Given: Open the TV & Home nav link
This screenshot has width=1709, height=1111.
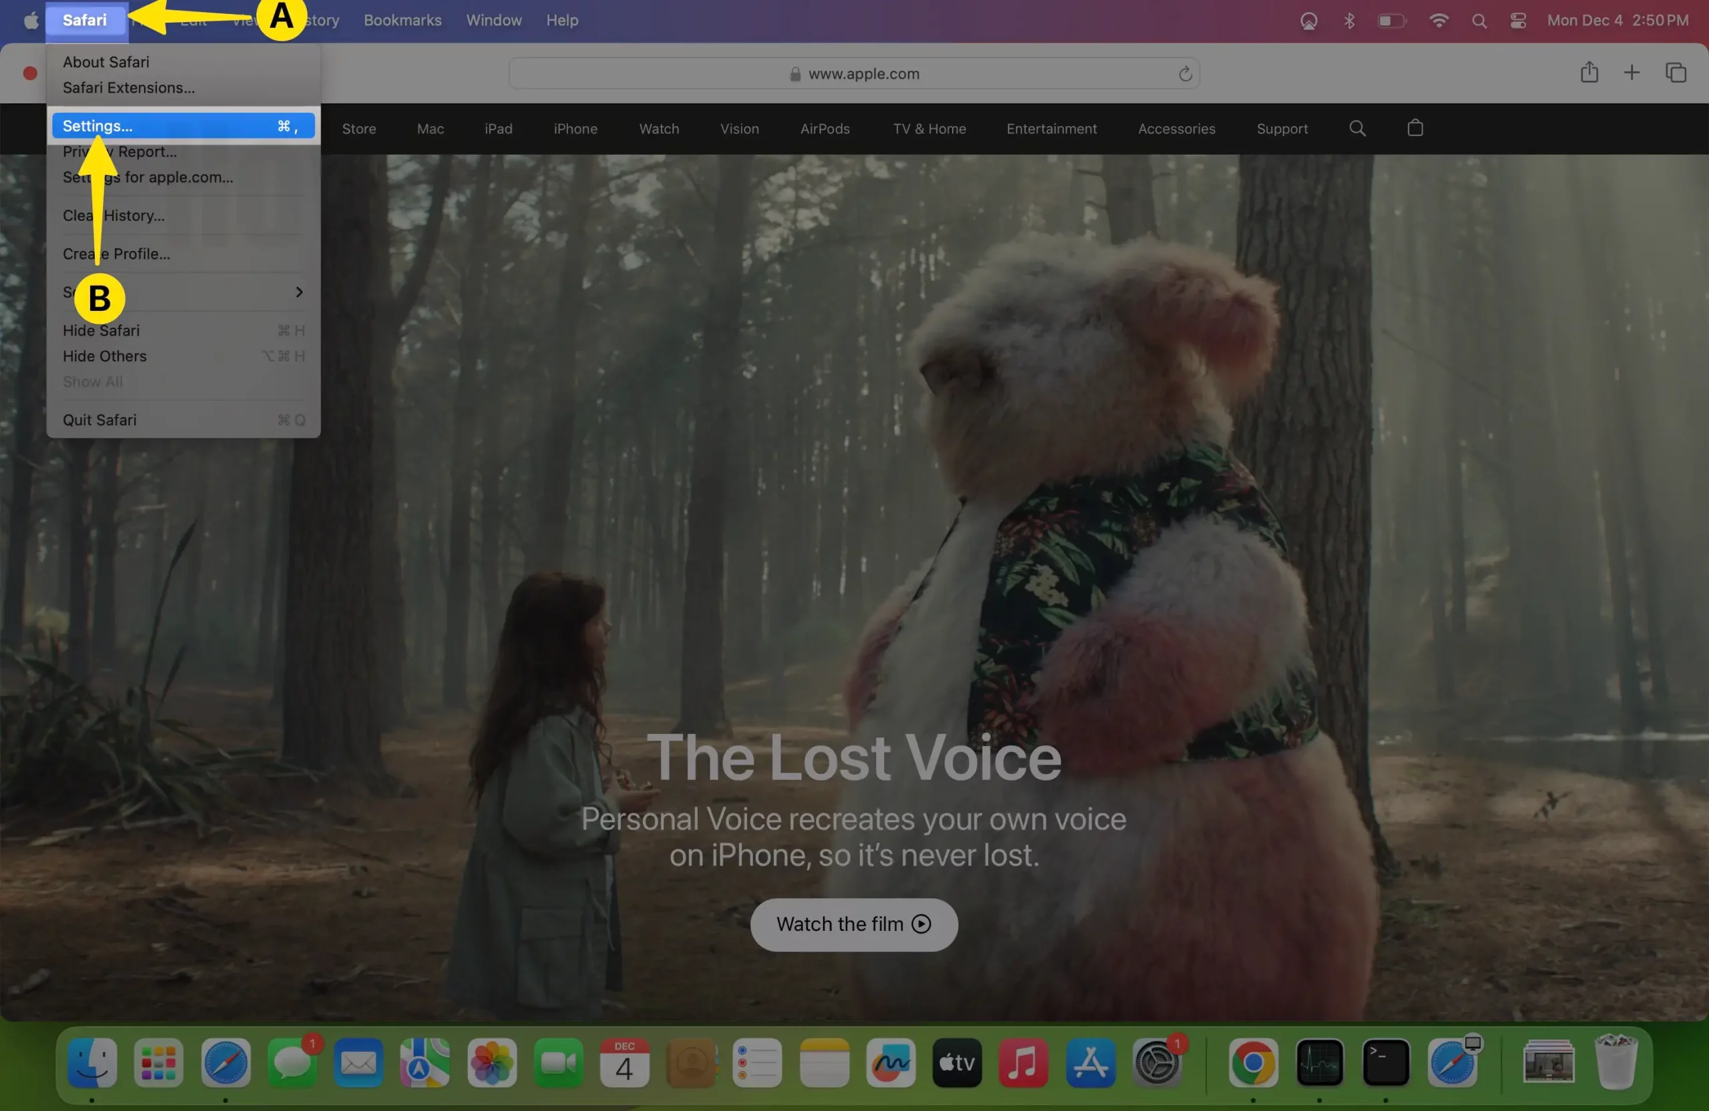Looking at the screenshot, I should [929, 129].
